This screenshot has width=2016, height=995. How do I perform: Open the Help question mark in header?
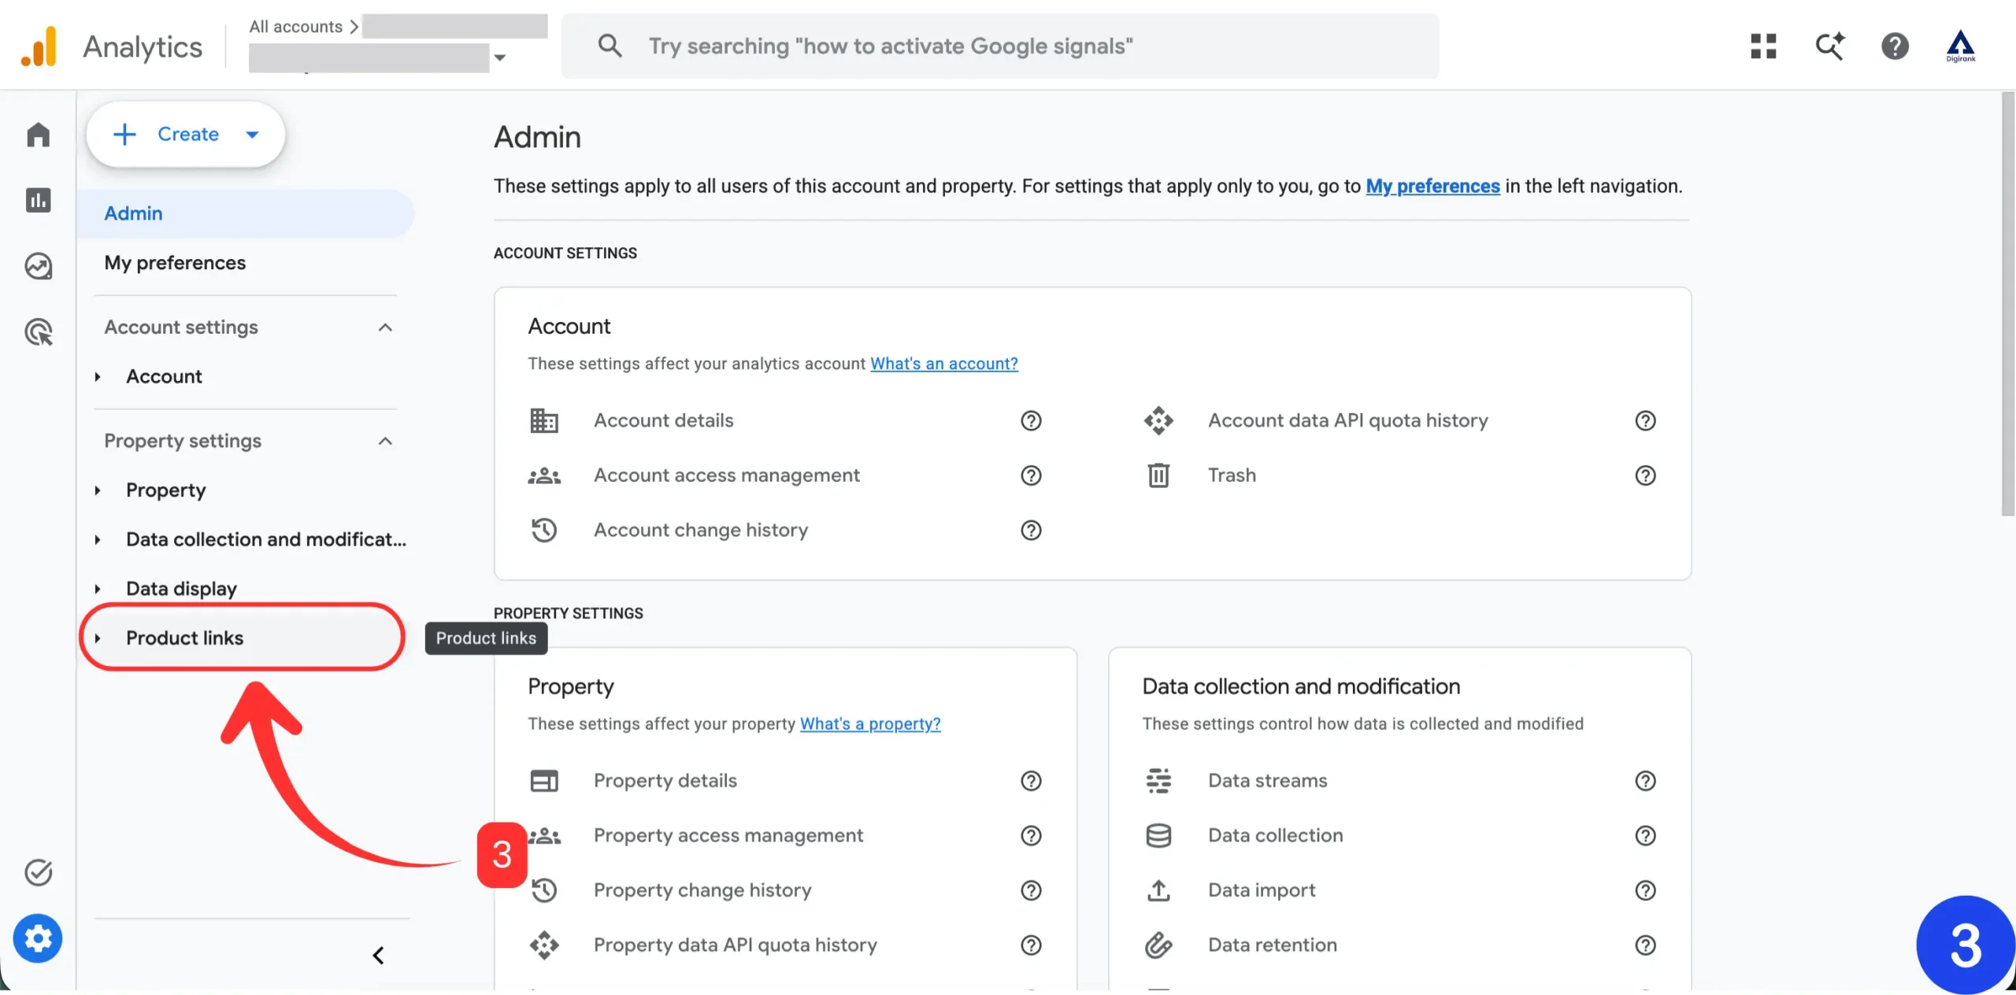[x=1895, y=46]
